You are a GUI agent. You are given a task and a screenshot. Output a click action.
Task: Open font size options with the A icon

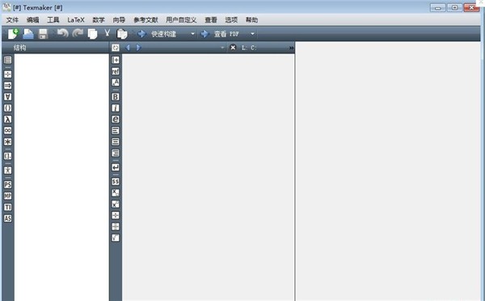point(116,83)
